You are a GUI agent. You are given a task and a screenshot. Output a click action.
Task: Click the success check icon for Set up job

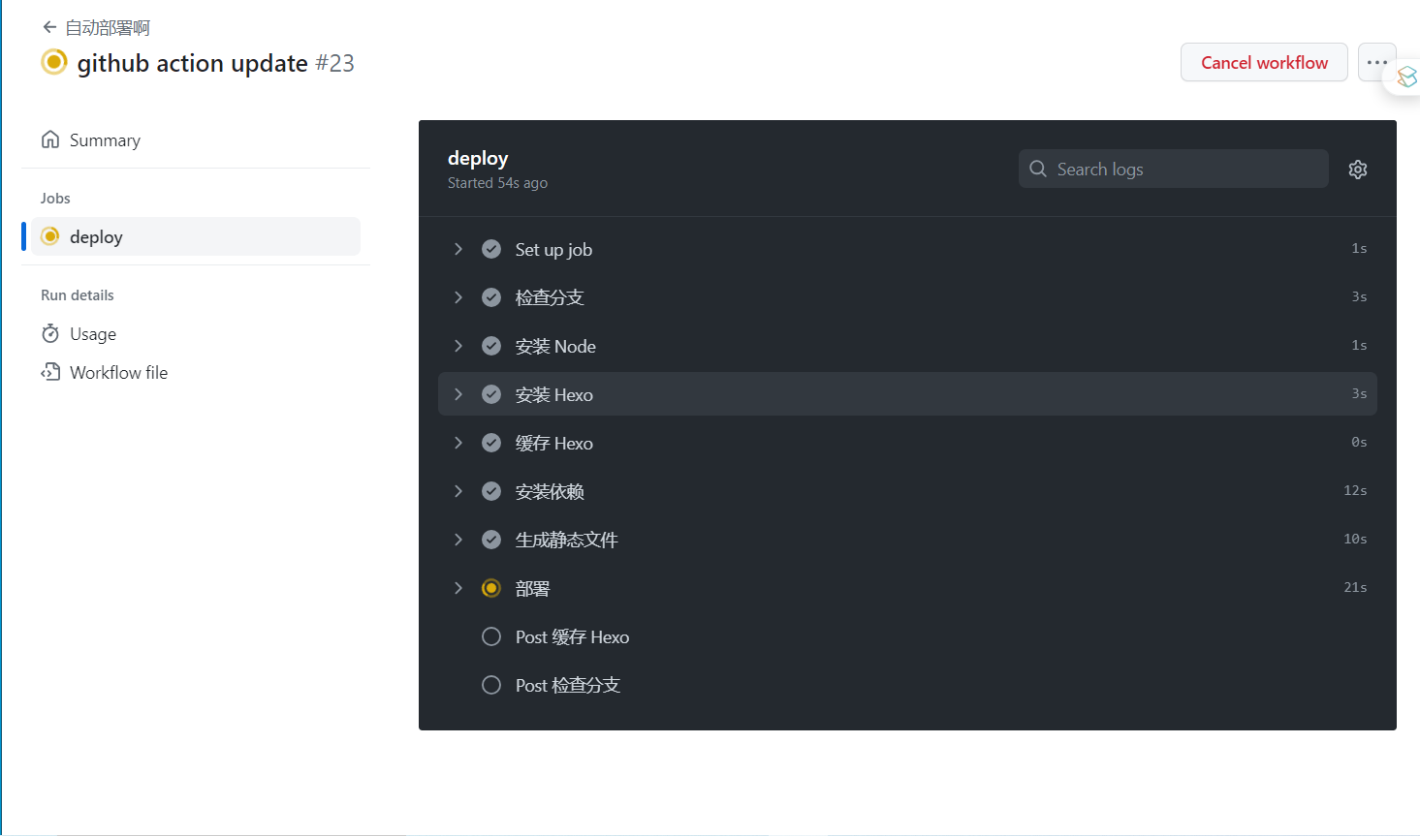point(491,249)
